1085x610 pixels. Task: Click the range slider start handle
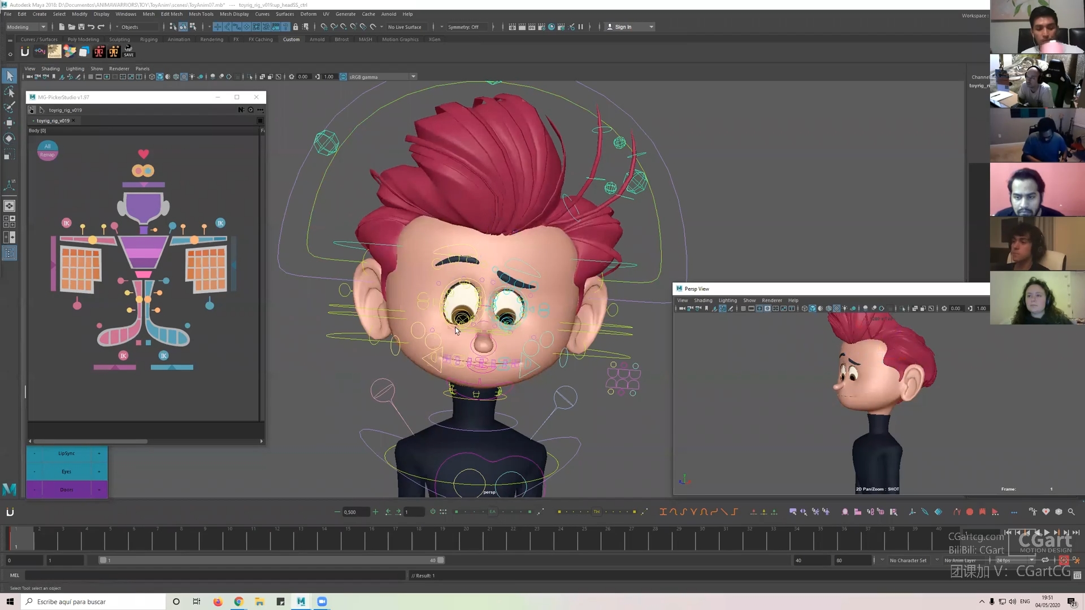coord(103,560)
